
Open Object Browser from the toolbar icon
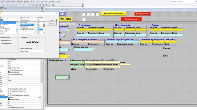tap(46, 5)
